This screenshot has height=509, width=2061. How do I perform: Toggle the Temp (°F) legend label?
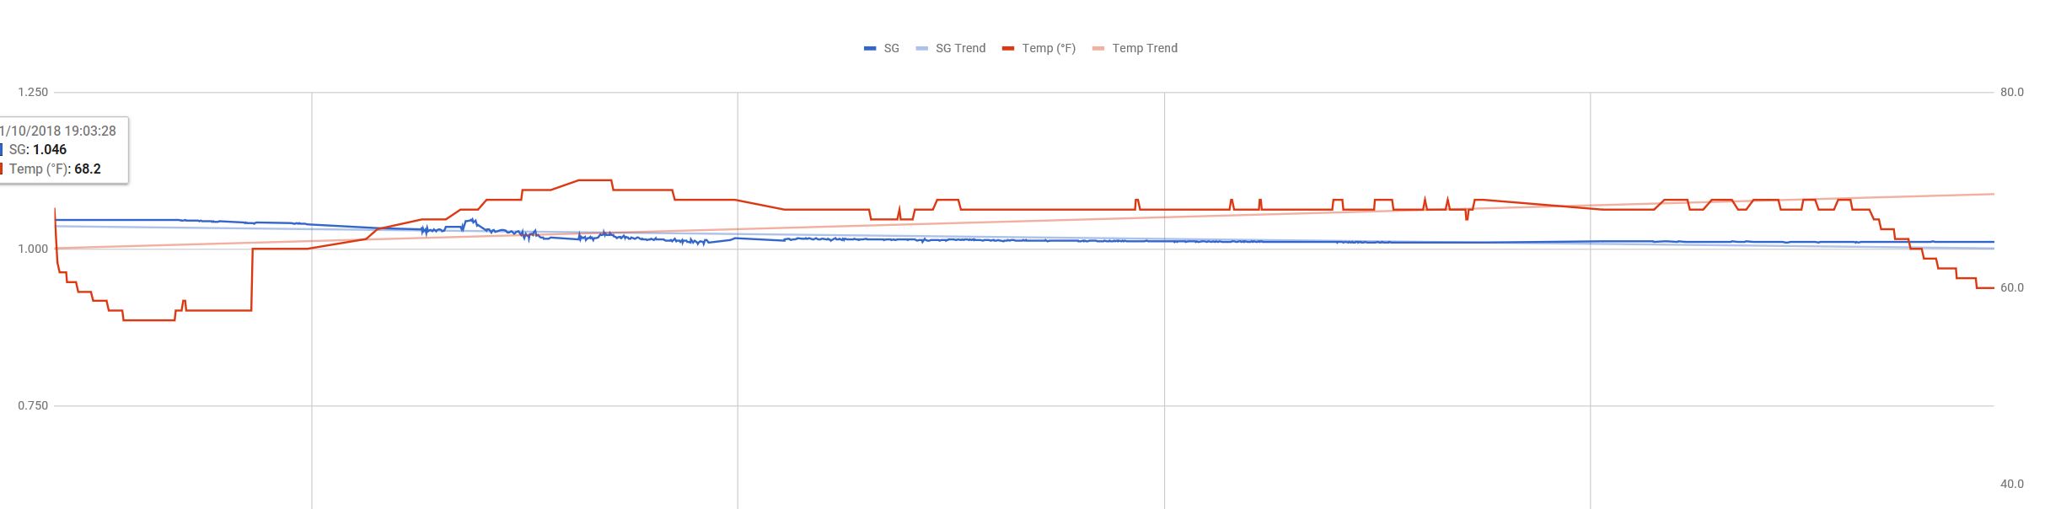click(x=1049, y=48)
